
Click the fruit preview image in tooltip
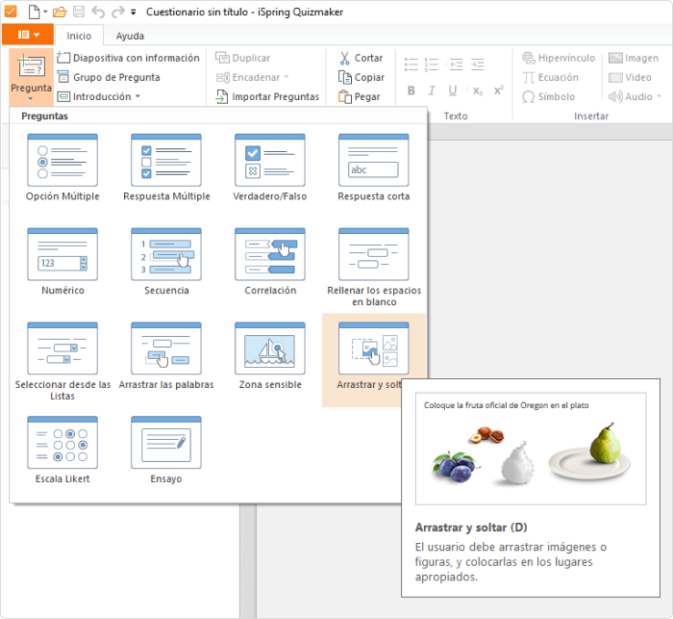531,449
